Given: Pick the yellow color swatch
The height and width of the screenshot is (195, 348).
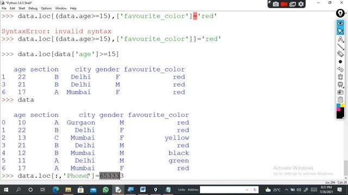Looking at the screenshot, I should (342, 106).
